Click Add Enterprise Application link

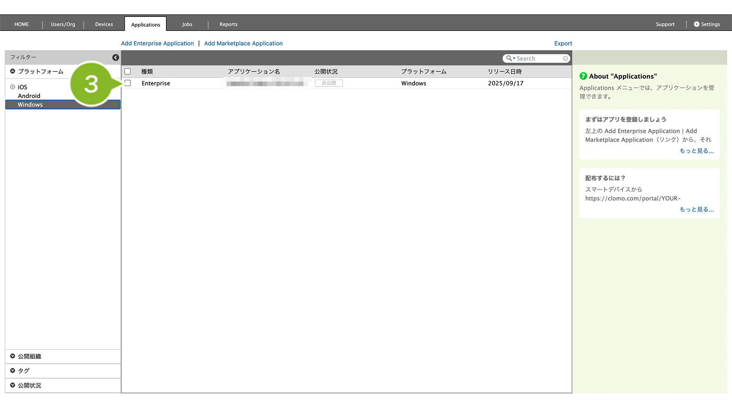click(157, 43)
